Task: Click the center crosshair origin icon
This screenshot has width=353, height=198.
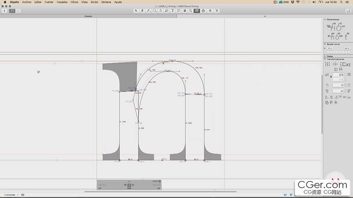Action: point(335,64)
